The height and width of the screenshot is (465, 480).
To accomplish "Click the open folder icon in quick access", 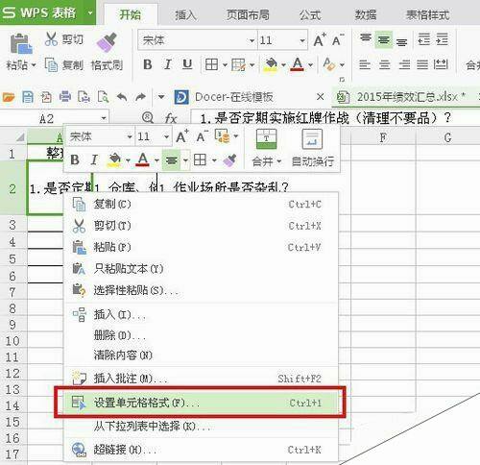I will 9,97.
